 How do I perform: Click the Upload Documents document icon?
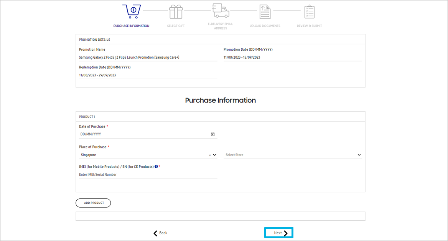coord(265,11)
